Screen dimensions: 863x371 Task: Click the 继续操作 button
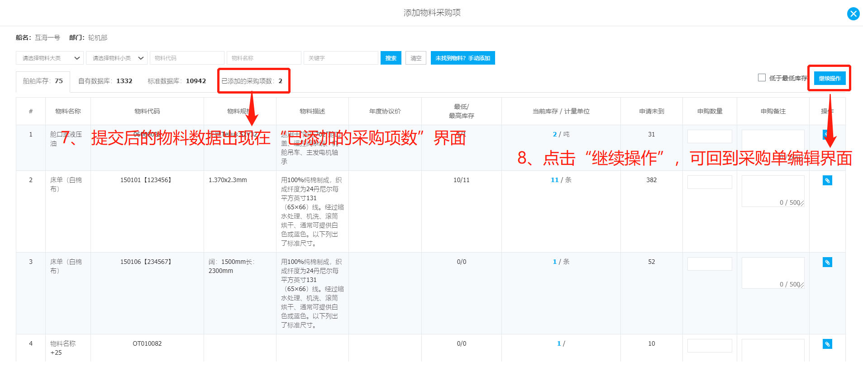[x=830, y=78]
